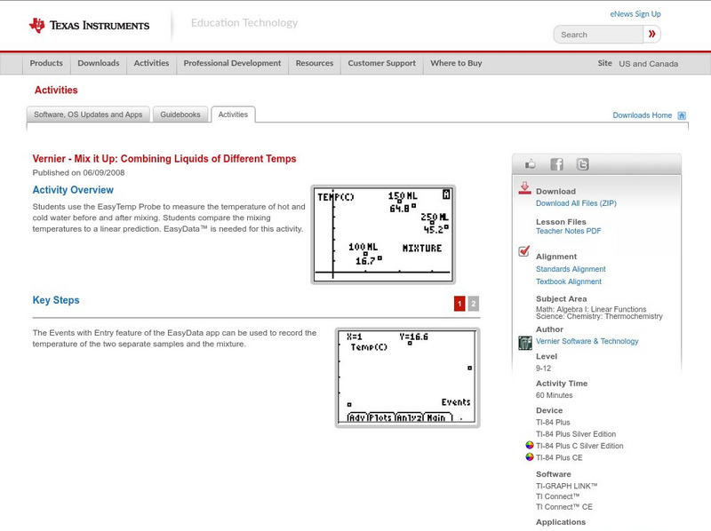The height and width of the screenshot is (531, 711).
Task: Click the Downloads Home house icon
Action: click(682, 115)
